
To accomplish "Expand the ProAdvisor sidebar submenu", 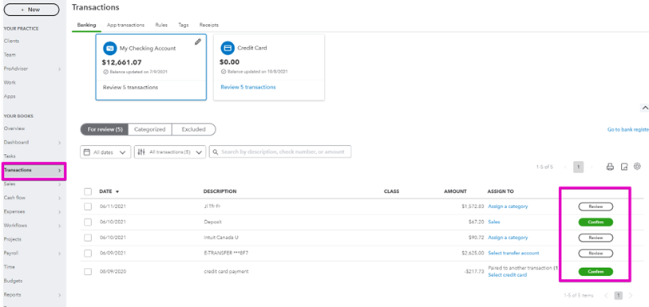I will (59, 69).
